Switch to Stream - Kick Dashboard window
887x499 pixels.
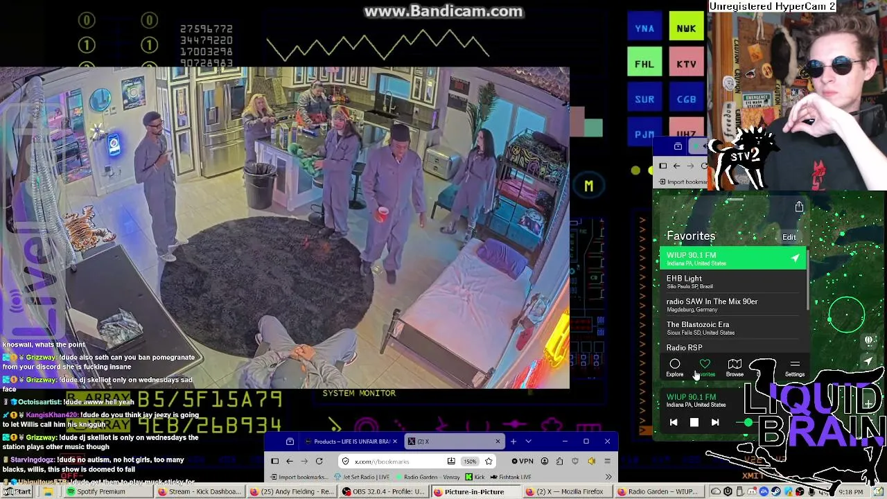click(199, 491)
